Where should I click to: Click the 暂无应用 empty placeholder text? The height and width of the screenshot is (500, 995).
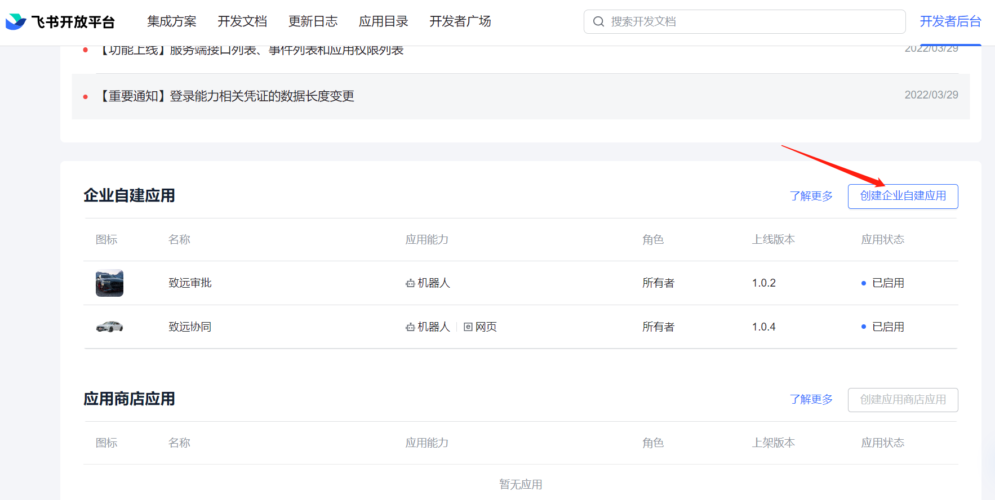(x=521, y=484)
